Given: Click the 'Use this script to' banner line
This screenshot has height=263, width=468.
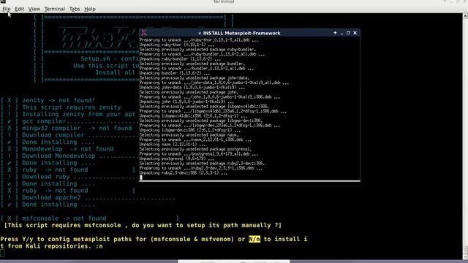Looking at the screenshot, I should pyautogui.click(x=106, y=66).
